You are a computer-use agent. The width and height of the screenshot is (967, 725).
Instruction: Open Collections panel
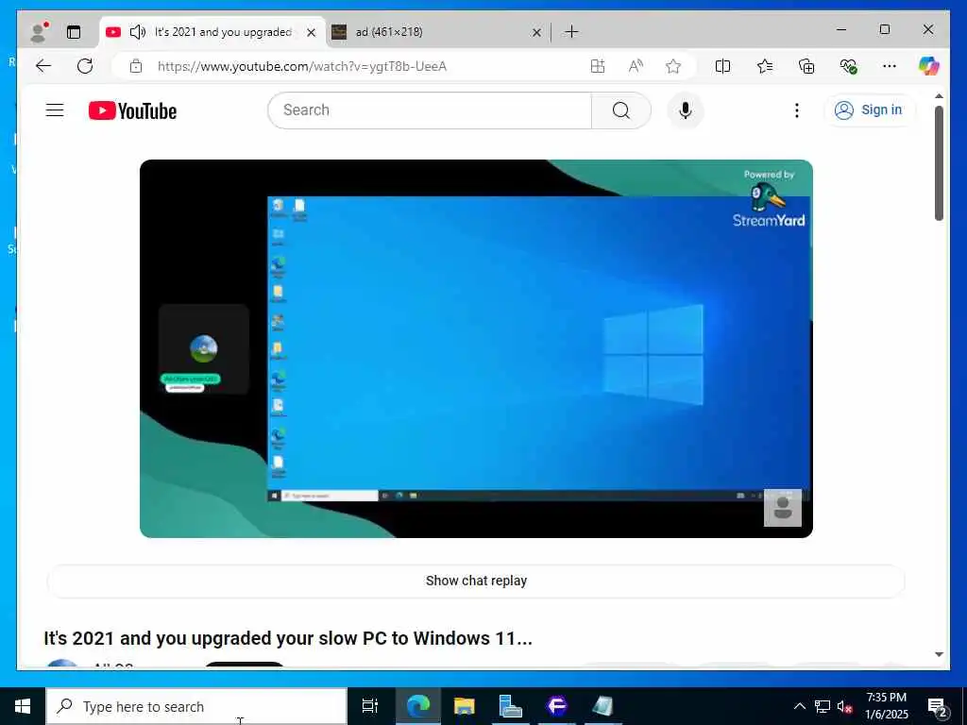click(x=806, y=66)
